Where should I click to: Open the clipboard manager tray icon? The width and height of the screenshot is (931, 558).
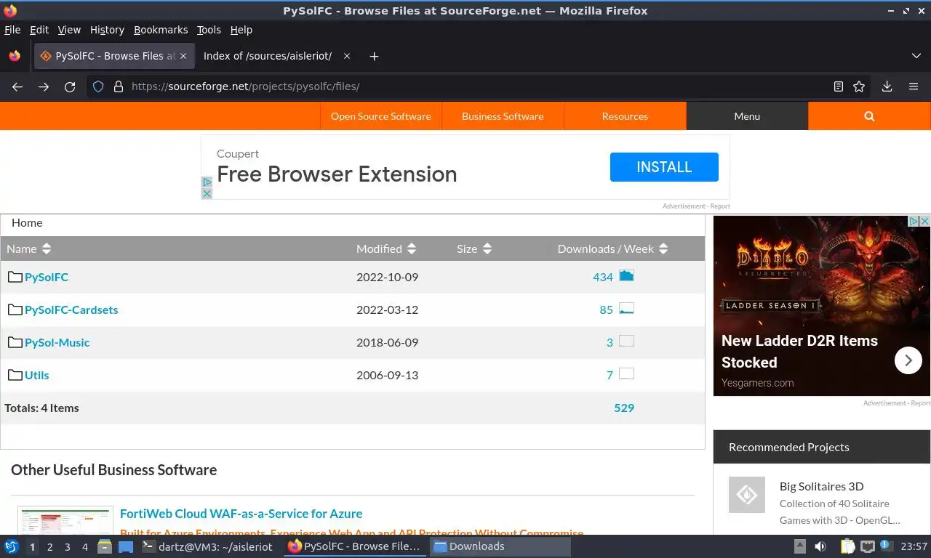847,546
